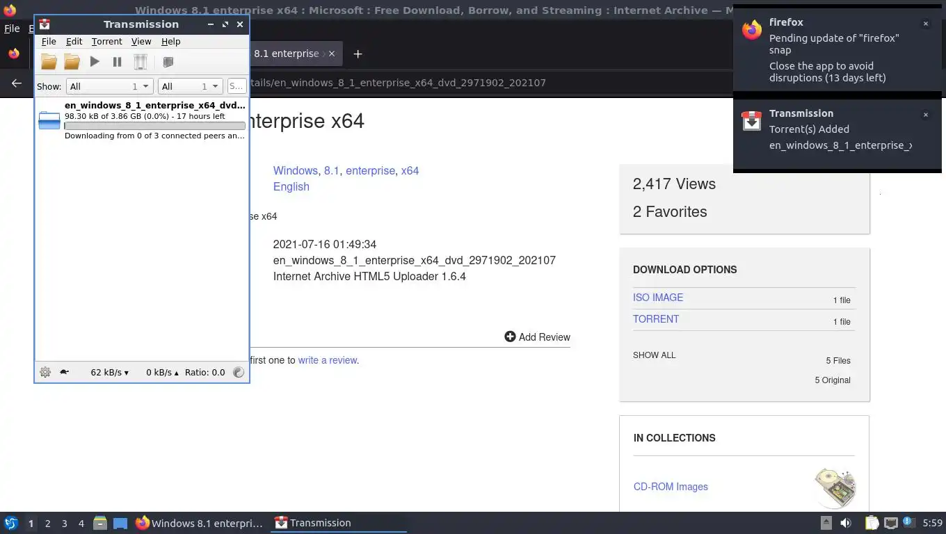Click the TORRENT download option
The width and height of the screenshot is (946, 534).
tap(656, 319)
